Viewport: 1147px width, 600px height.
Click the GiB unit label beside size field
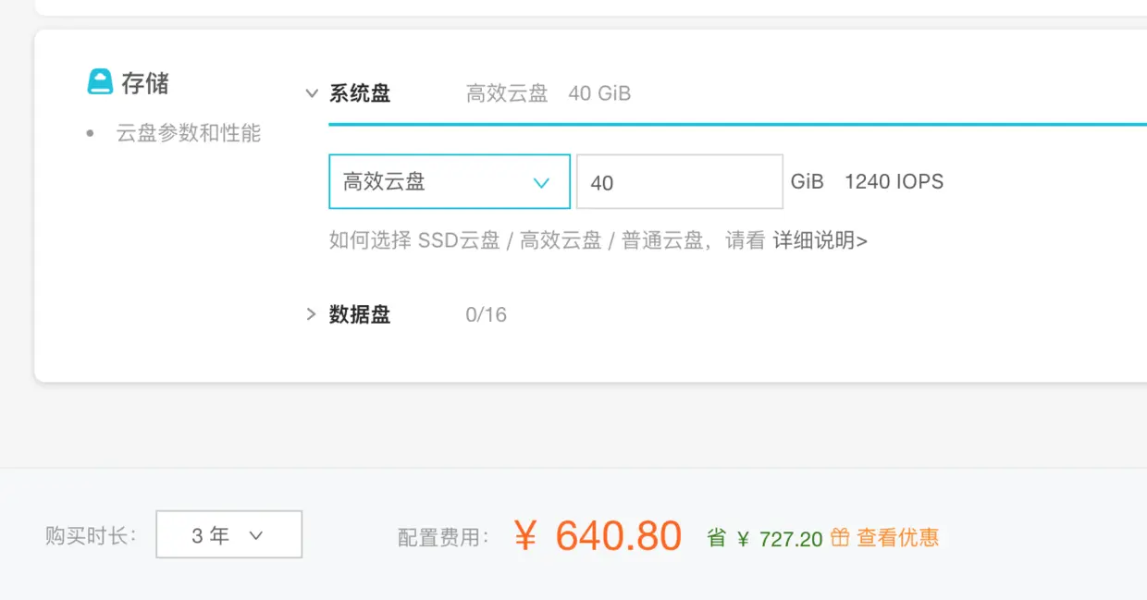808,181
